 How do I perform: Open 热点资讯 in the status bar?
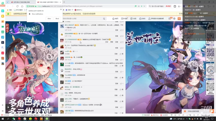pyautogui.click(x=164, y=115)
